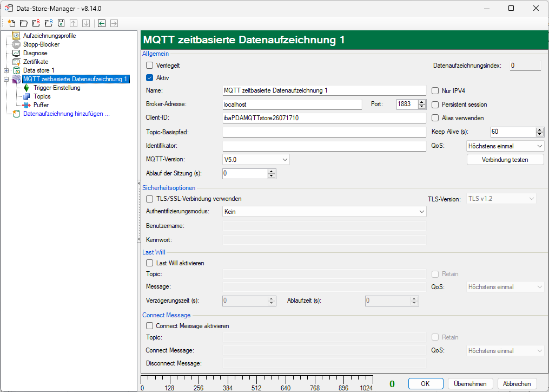This screenshot has width=549, height=392.
Task: Select the Zertifikate tree item label
Action: (x=36, y=62)
